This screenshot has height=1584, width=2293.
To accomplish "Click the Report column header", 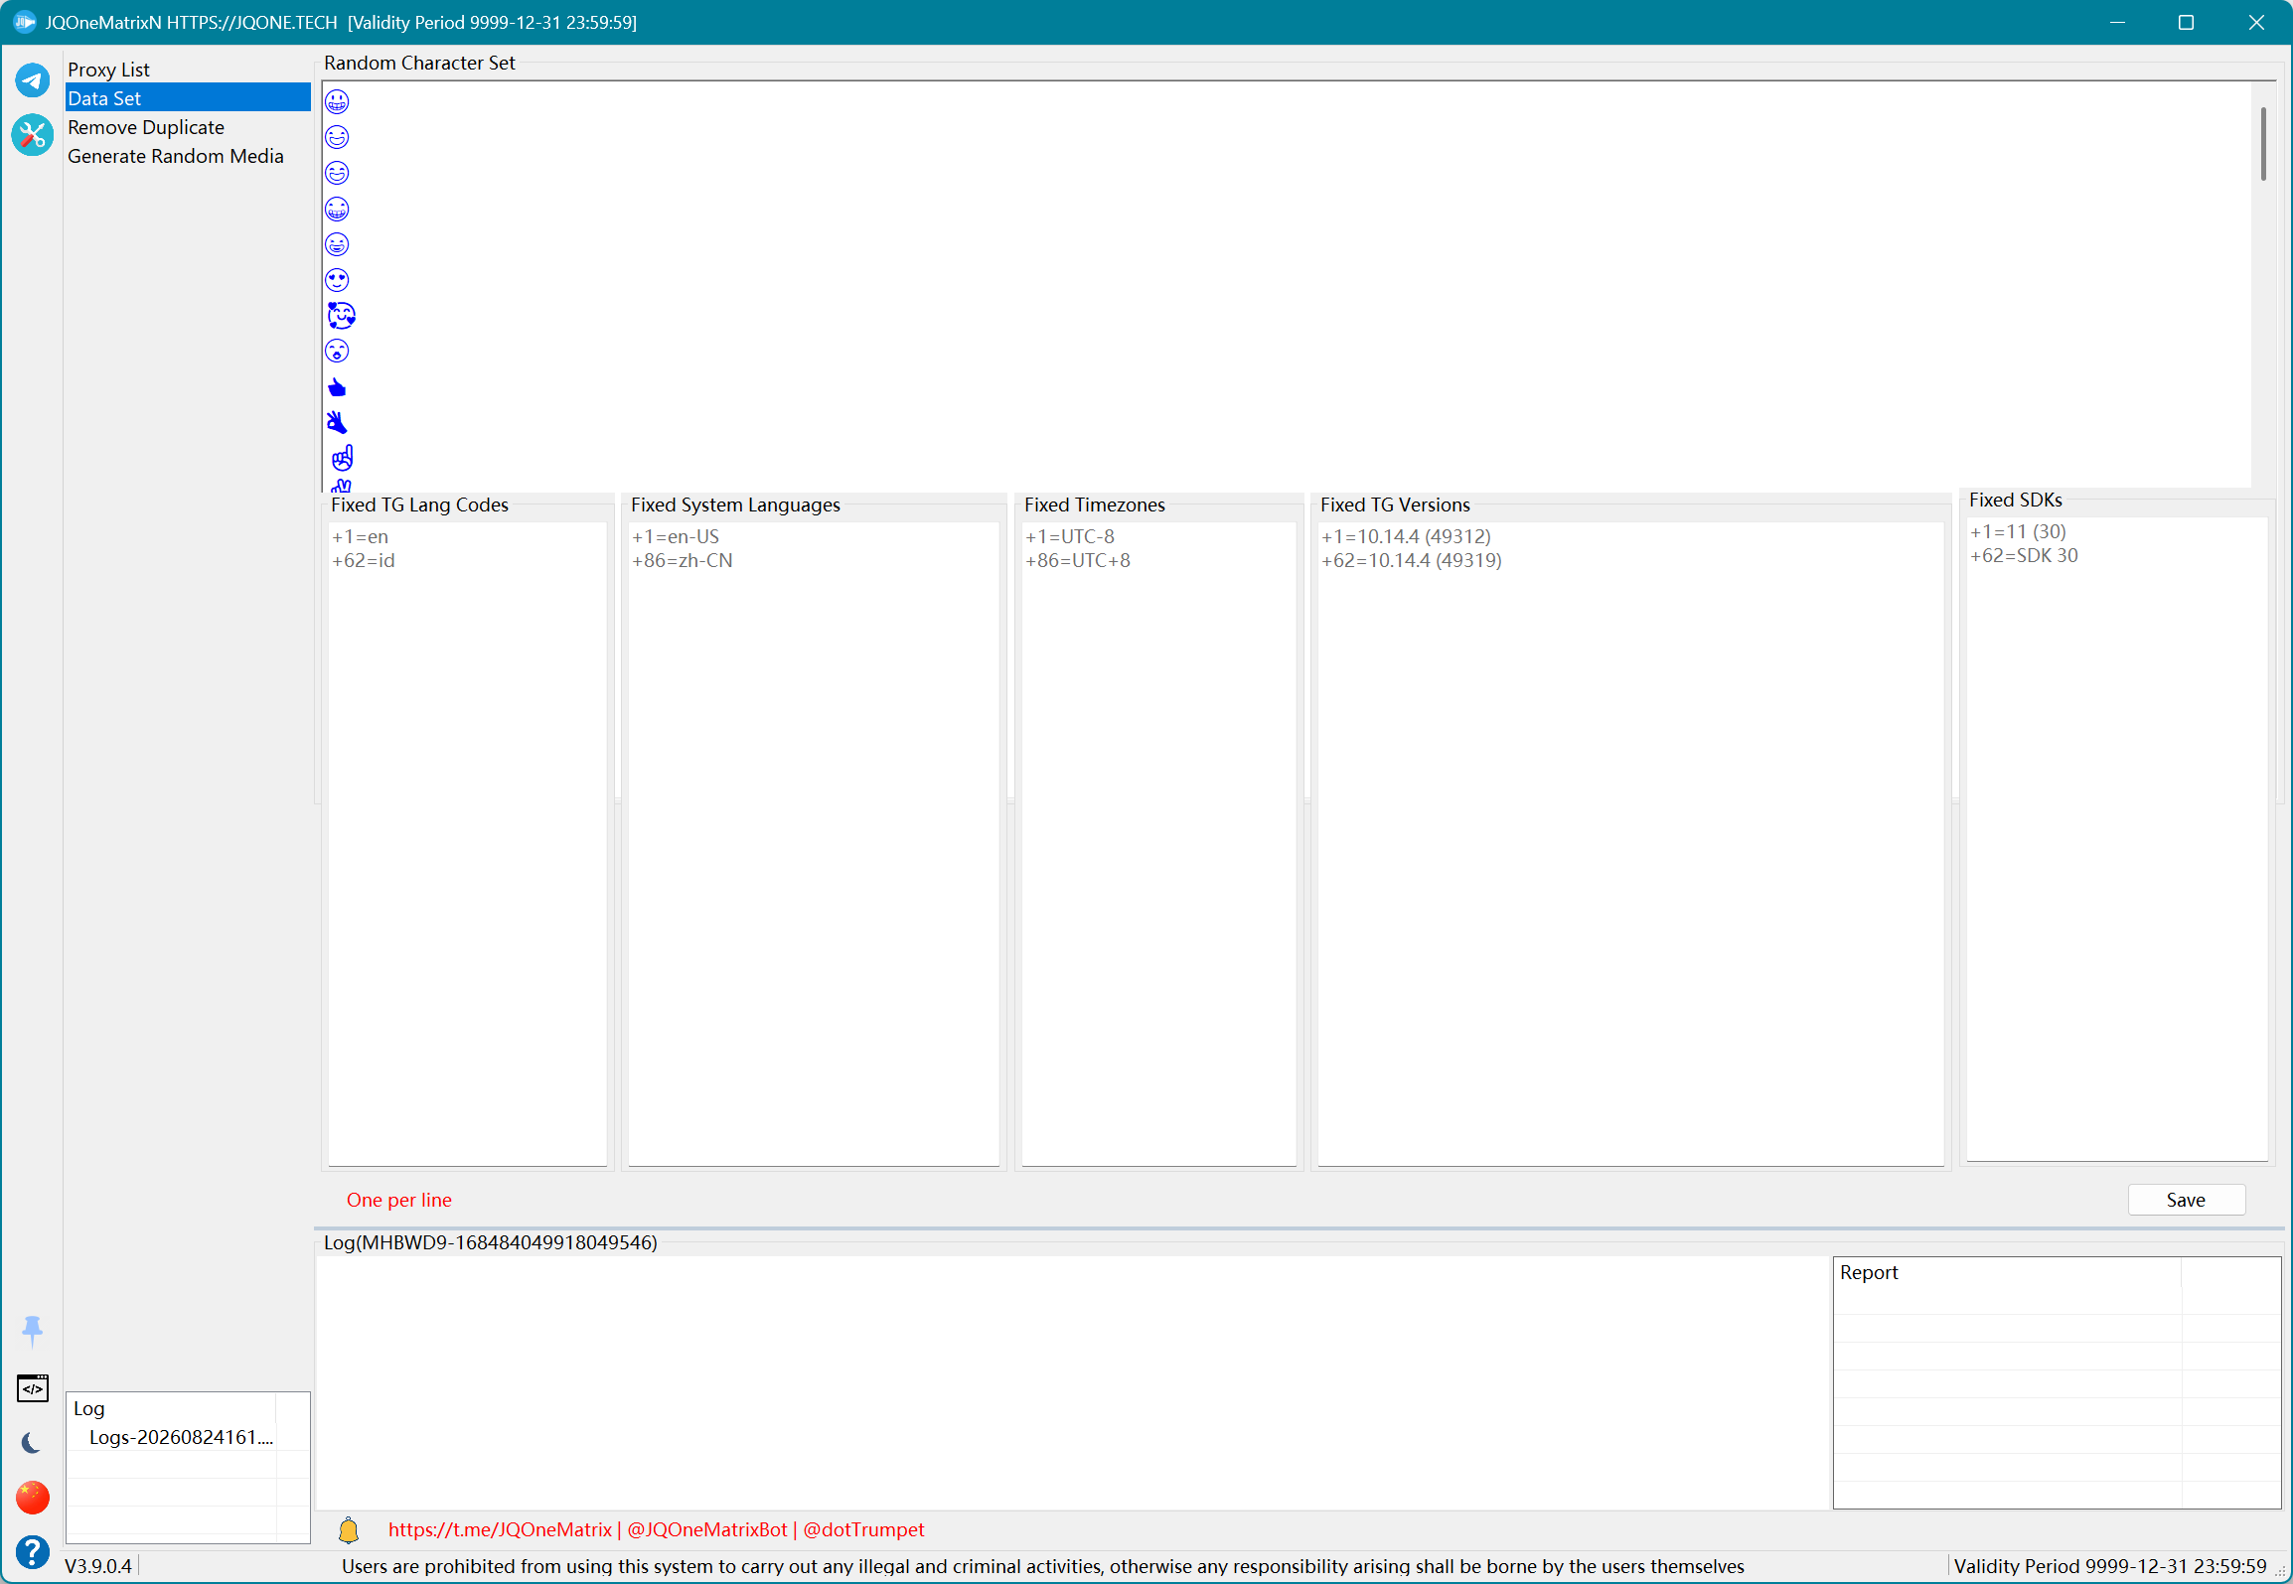I will point(2006,1273).
